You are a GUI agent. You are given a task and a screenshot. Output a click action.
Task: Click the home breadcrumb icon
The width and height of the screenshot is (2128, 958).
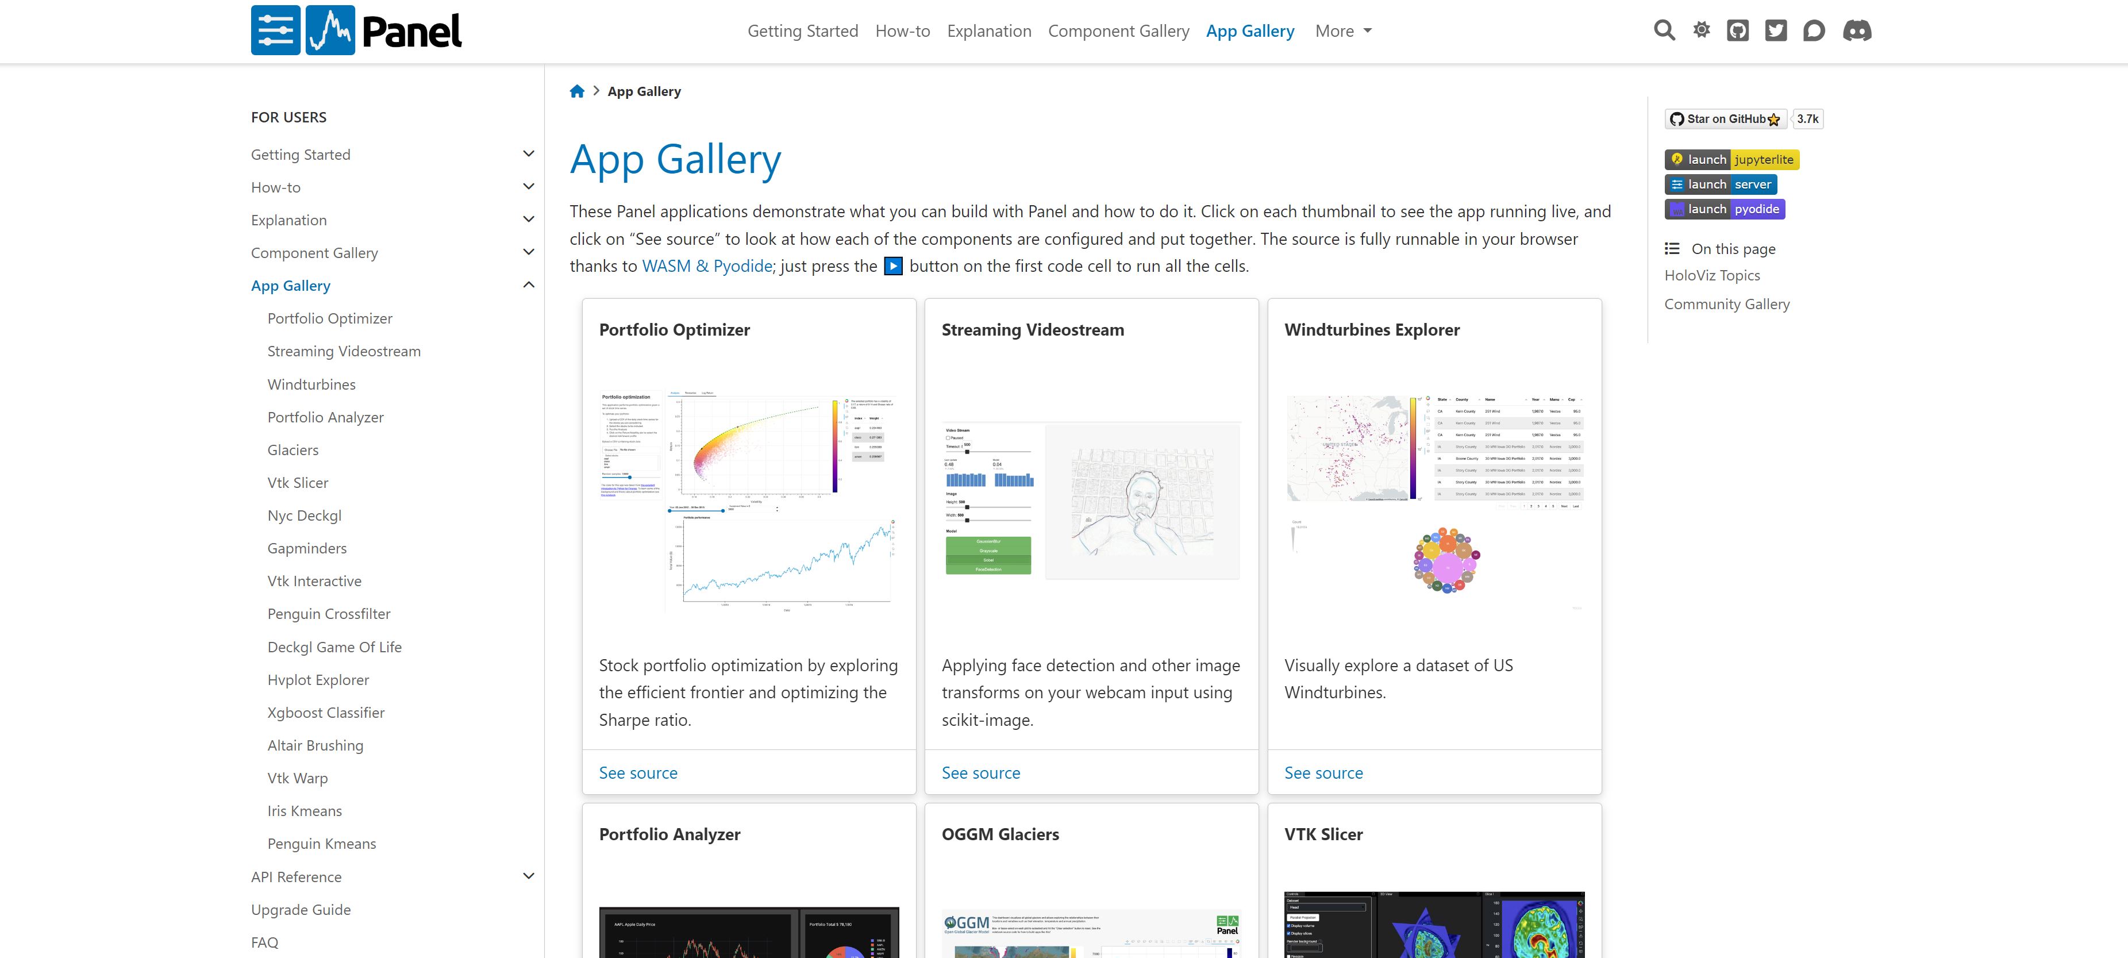(x=576, y=91)
